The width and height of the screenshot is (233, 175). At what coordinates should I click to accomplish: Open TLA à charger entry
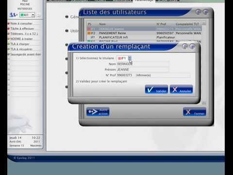pyautogui.click(x=20, y=44)
